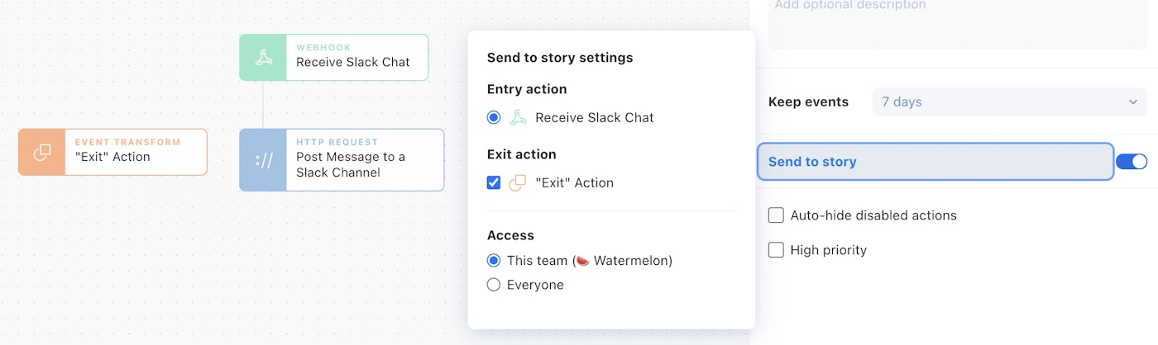Click the "Exit" Action node label on canvas

click(x=112, y=157)
